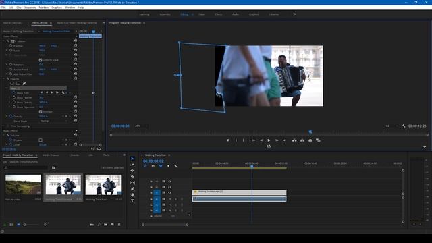
Task: Toggle the Motion effect fx switch
Action: [8, 40]
